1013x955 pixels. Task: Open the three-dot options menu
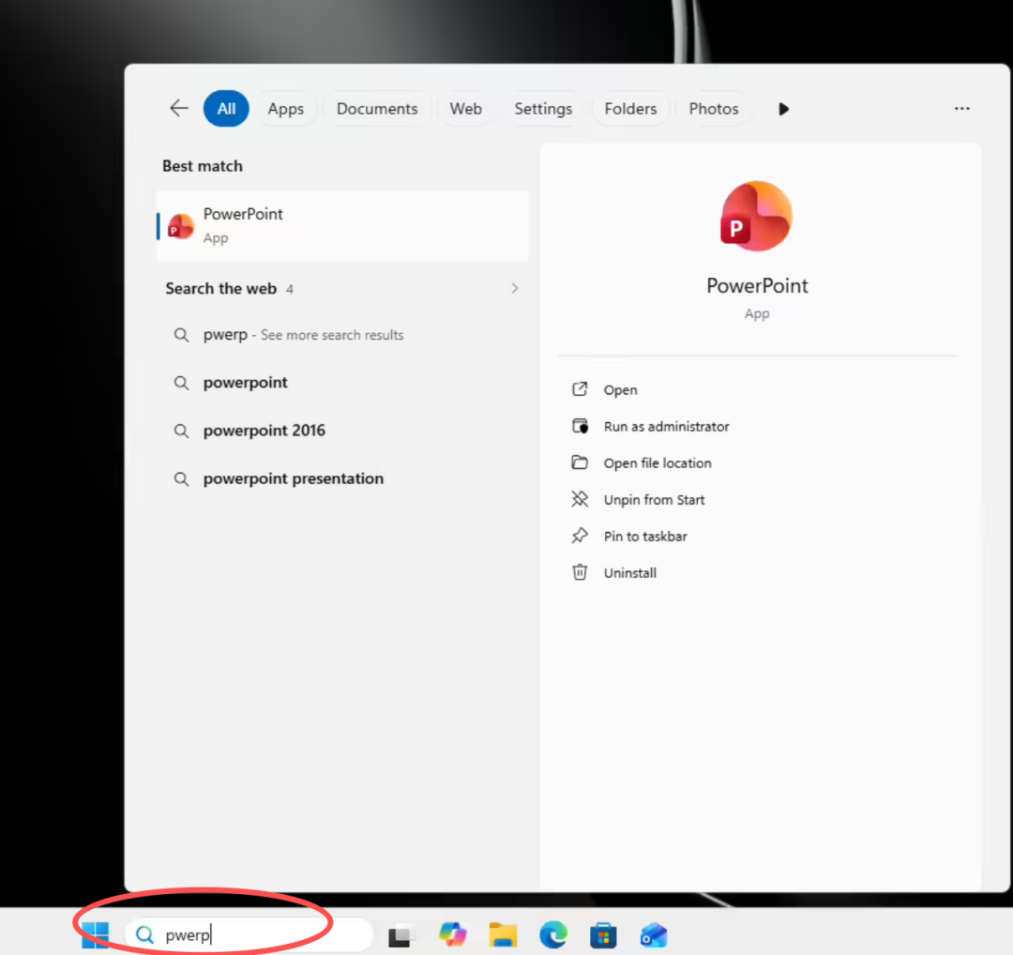click(x=962, y=109)
